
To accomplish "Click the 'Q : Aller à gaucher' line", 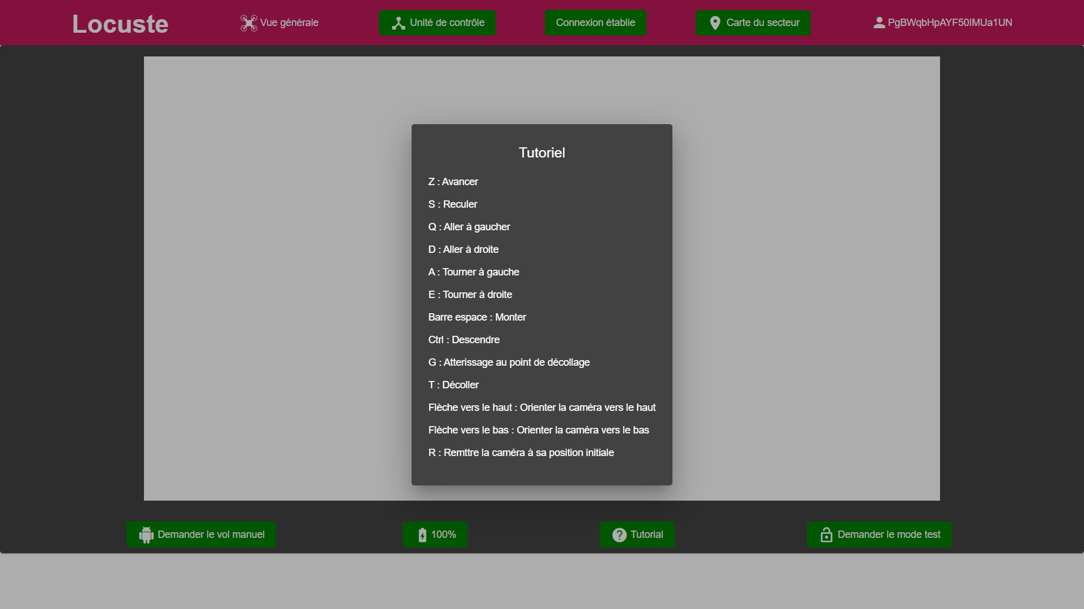I will pyautogui.click(x=469, y=227).
